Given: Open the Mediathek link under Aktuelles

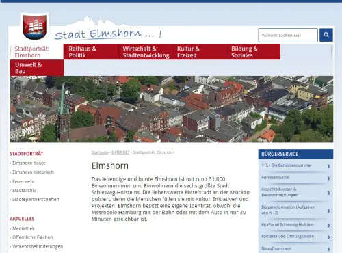Looking at the screenshot, I should click(23, 228).
